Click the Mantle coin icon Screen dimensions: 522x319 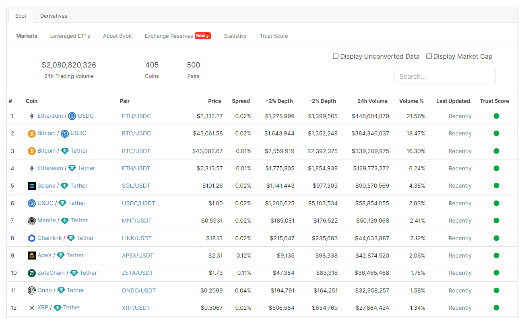(32, 221)
